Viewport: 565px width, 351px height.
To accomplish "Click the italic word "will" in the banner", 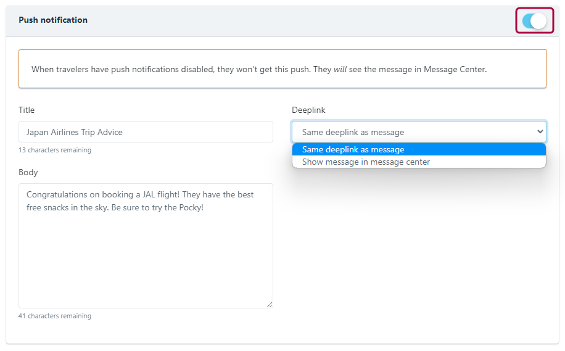I will click(340, 69).
